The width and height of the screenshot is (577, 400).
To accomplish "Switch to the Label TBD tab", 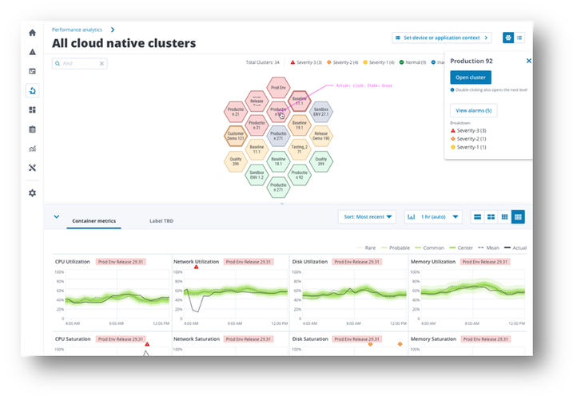I will point(161,220).
